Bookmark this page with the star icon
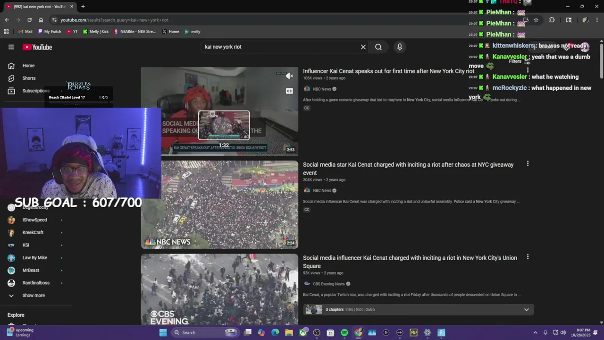 tap(536, 20)
